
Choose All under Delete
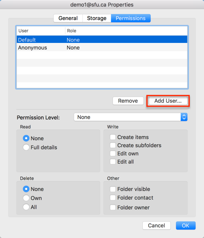[x=26, y=207]
